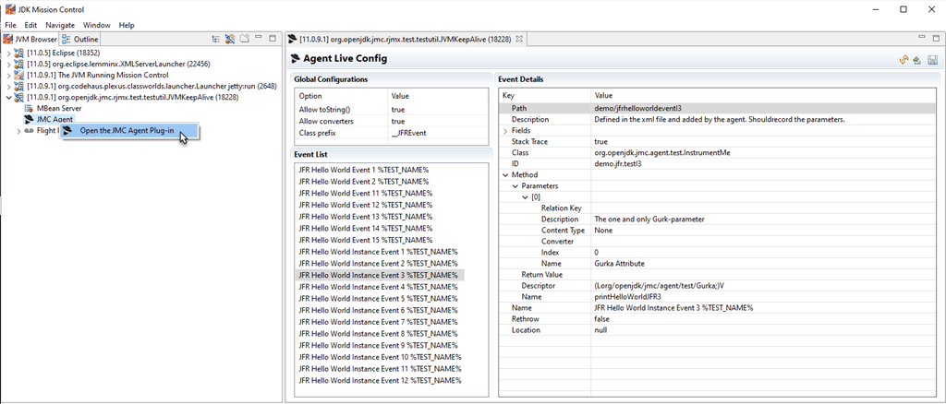
Task: Select JFR Hello World Instance Event 1
Action: point(378,252)
